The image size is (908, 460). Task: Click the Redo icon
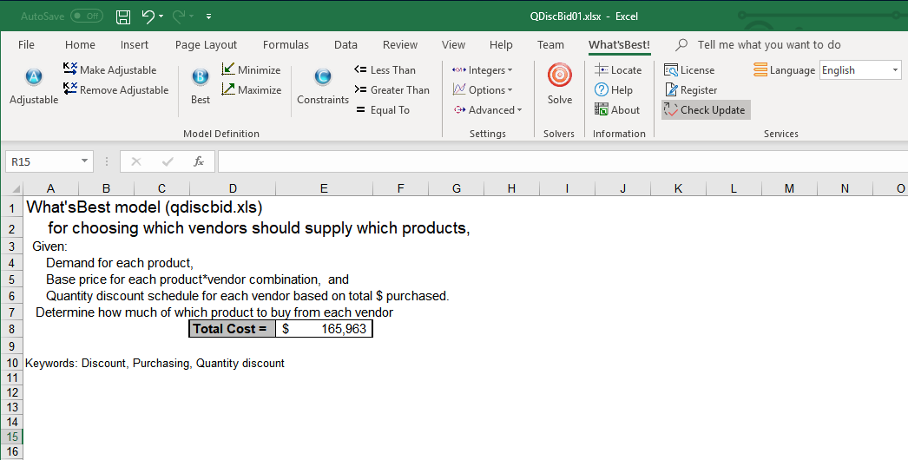(178, 16)
